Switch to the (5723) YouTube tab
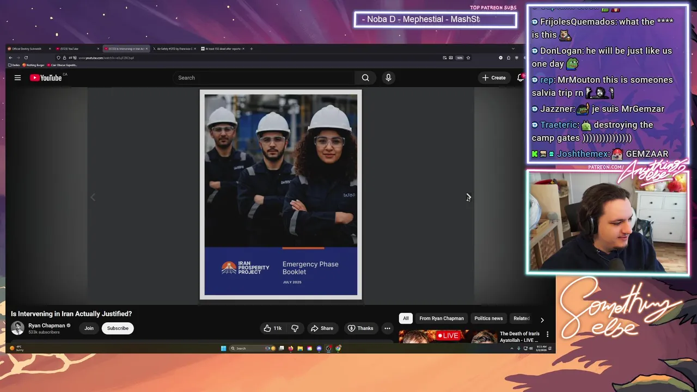 [78, 48]
